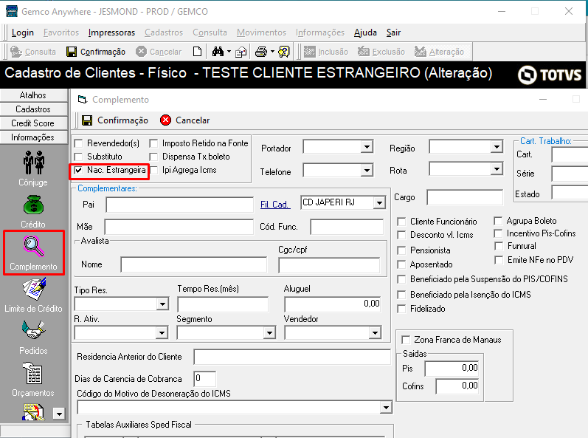Click the greyed Cancelar toolbar icon
This screenshot has width=588, height=438.
point(141,52)
